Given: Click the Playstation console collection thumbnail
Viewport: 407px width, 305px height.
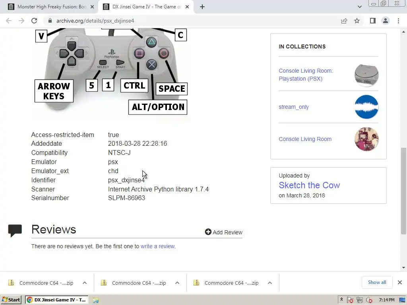Looking at the screenshot, I should (x=366, y=75).
